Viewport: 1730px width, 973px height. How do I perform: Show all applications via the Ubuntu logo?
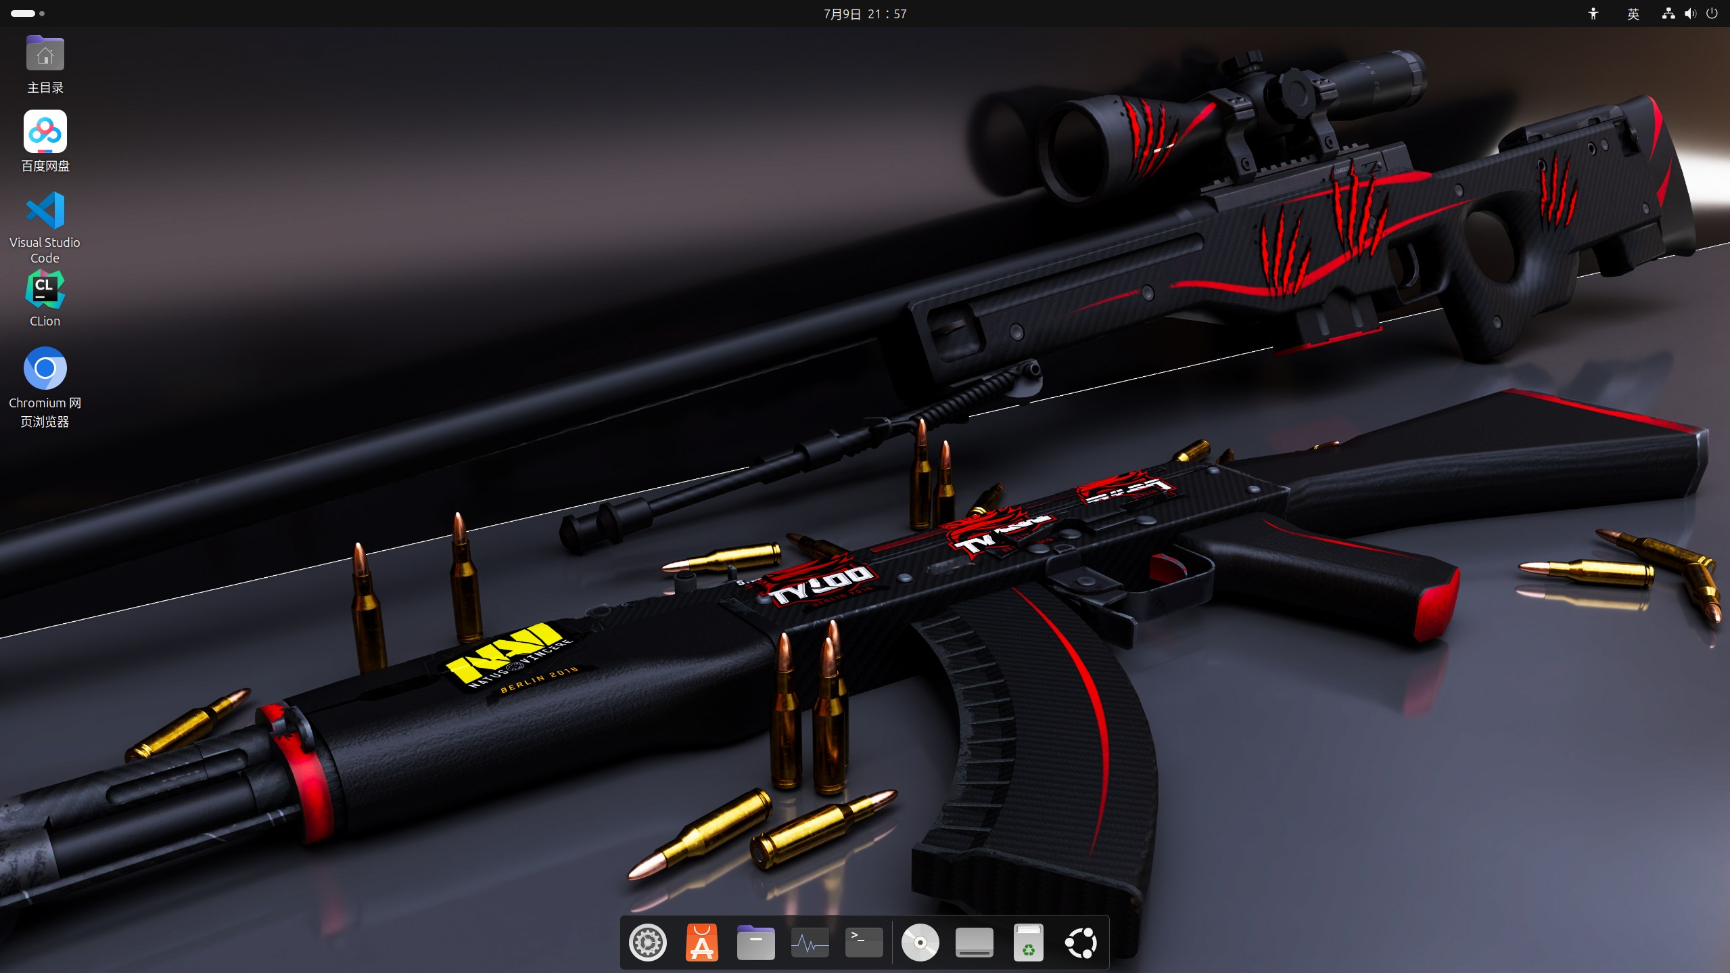click(1081, 943)
